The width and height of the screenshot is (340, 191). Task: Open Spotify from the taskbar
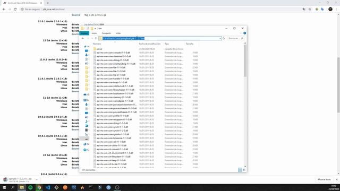(x=30, y=187)
